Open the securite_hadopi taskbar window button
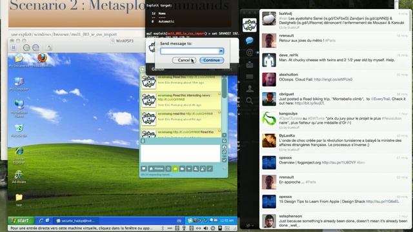The image size is (413, 232). pos(76,220)
